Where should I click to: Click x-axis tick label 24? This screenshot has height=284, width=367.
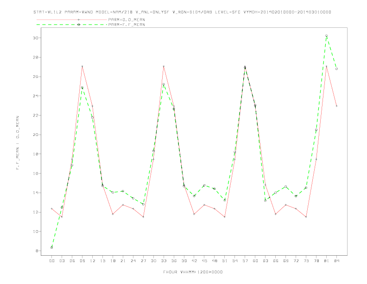coord(133,261)
